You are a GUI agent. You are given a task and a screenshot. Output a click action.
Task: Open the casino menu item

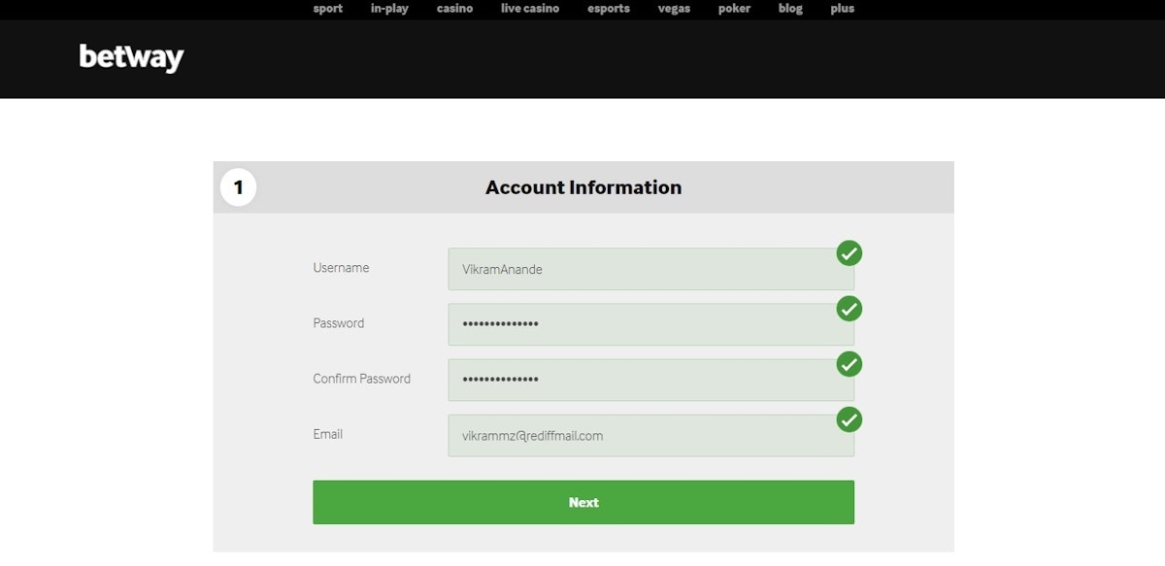tap(454, 9)
